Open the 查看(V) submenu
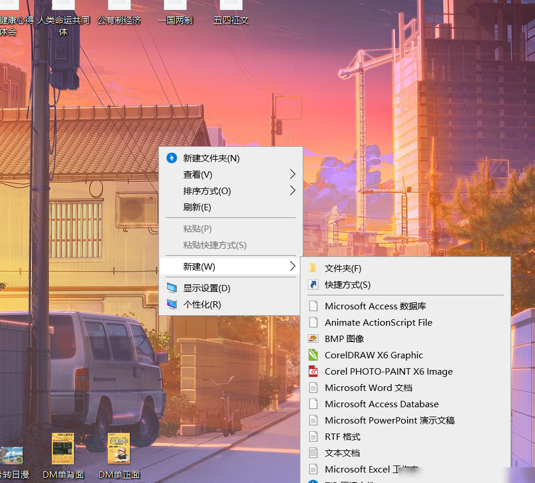The image size is (535, 483). 231,175
